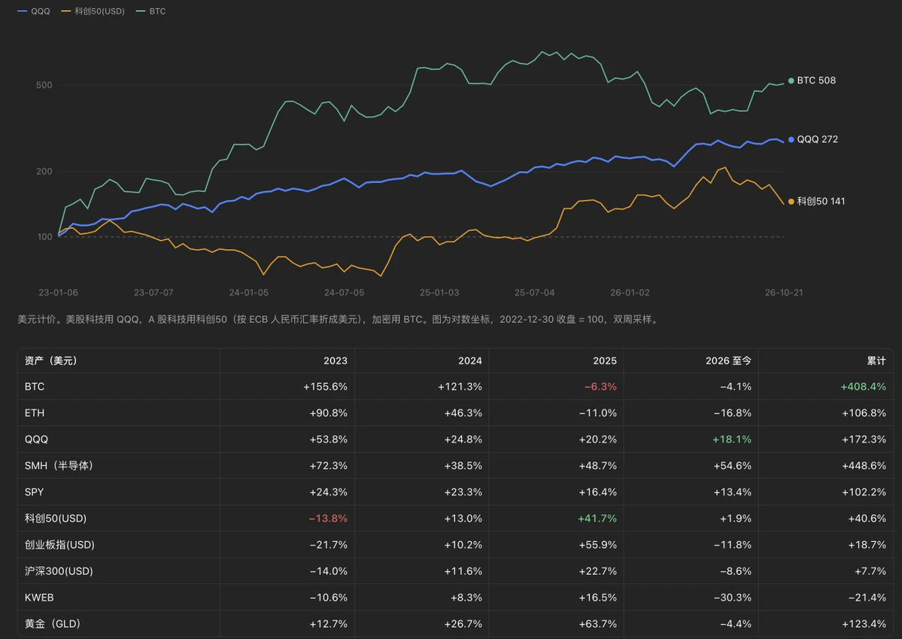Click the +55.9% cell in the 创业板指 row
The height and width of the screenshot is (639, 902).
coord(597,545)
